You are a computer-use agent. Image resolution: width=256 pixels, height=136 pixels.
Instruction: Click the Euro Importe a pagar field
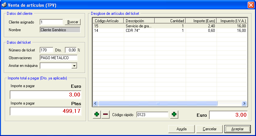(x=45, y=95)
